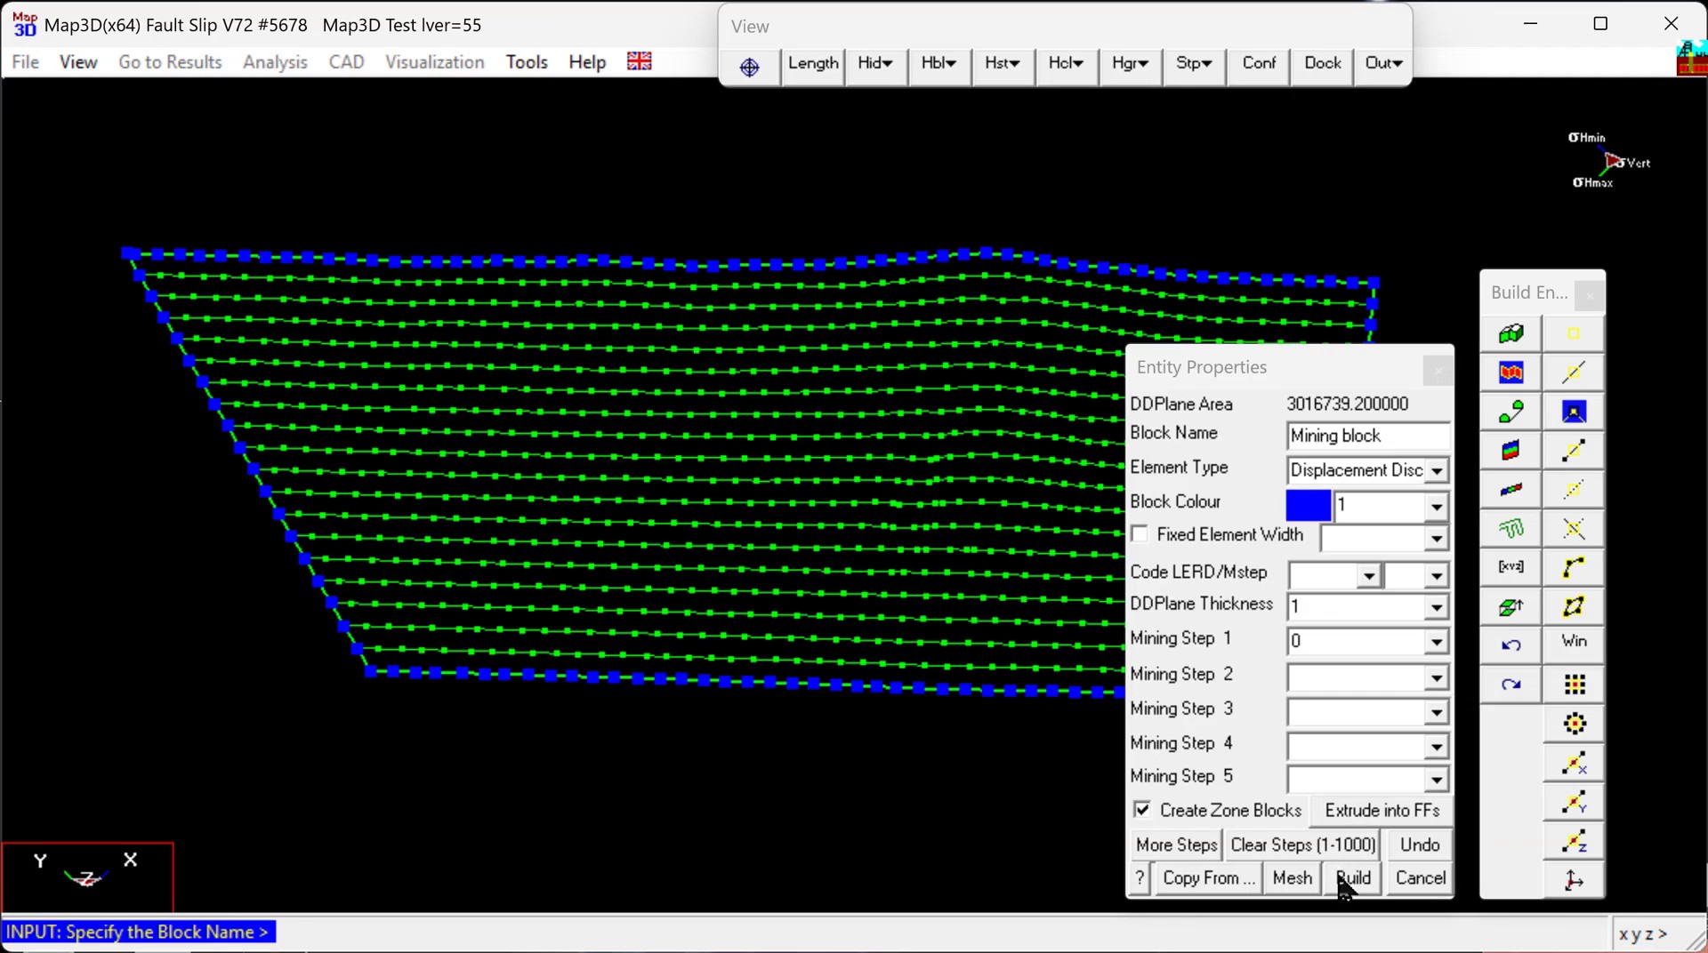
Task: Open the Tools menu
Action: (527, 62)
